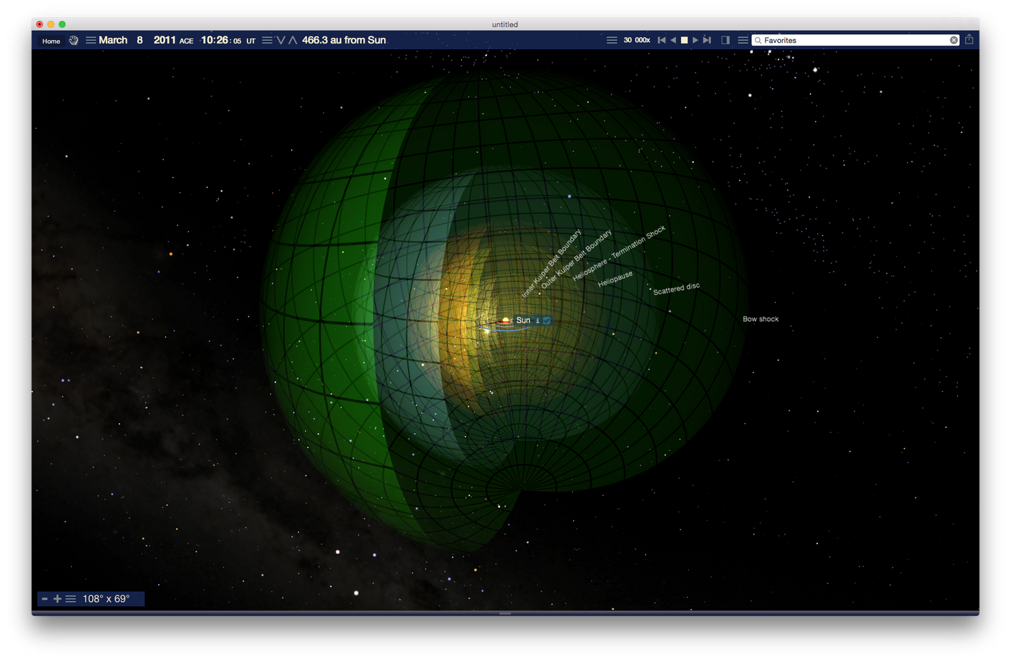Decrease elevation with the down arrow
The width and height of the screenshot is (1011, 661).
(281, 41)
